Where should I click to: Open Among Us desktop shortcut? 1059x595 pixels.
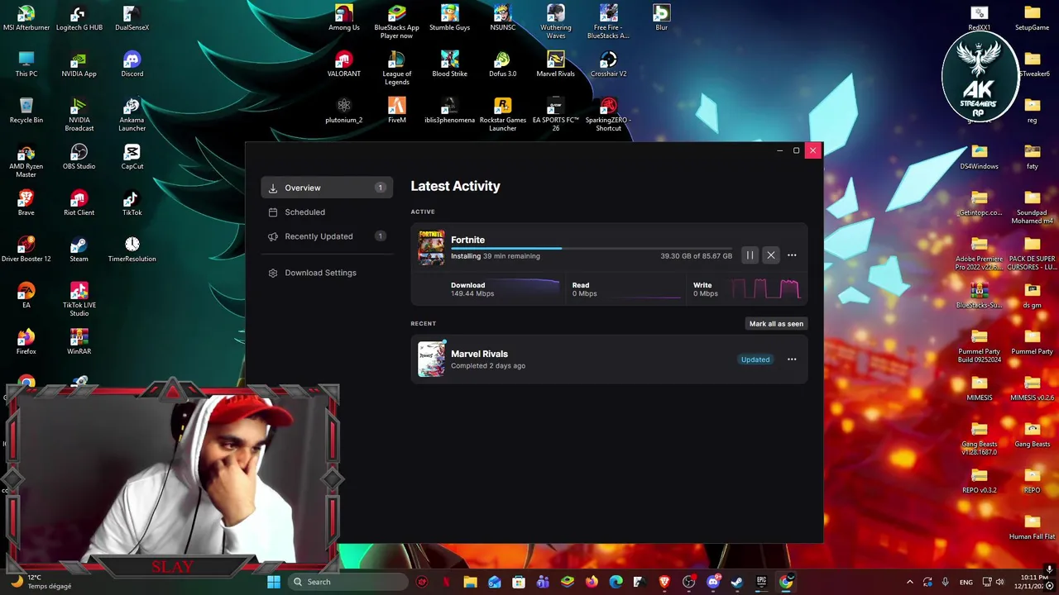point(344,18)
